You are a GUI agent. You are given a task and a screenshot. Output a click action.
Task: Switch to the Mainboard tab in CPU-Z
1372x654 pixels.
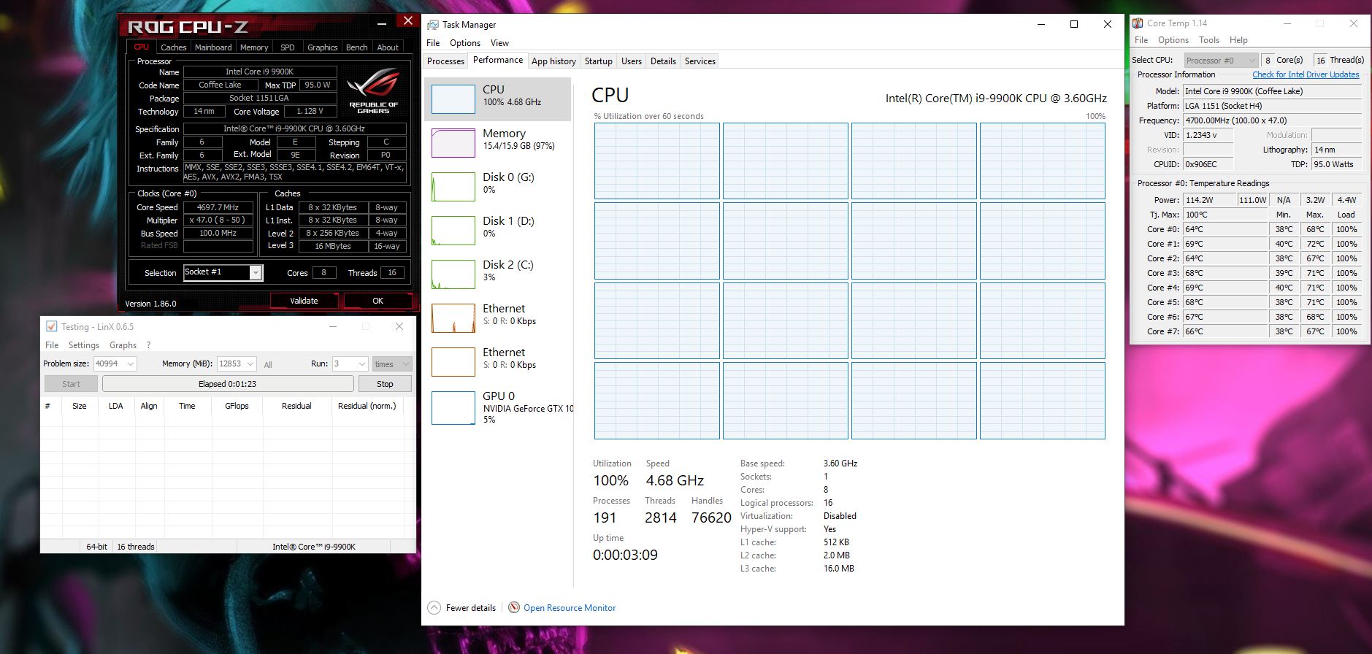213,47
